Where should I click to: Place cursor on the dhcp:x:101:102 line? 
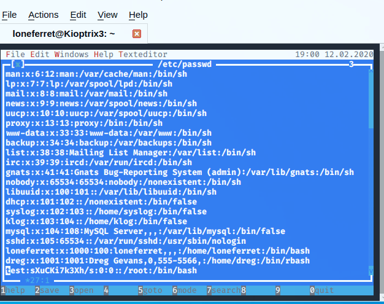point(101,201)
